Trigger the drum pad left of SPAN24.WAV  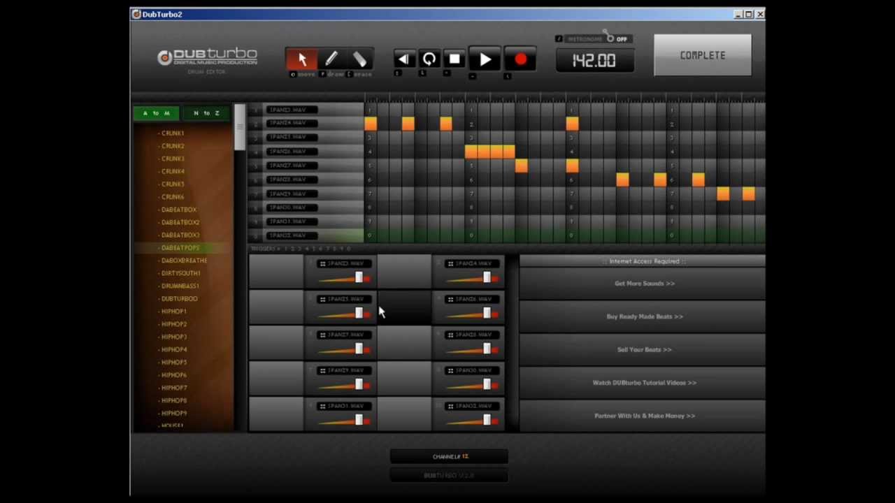tap(405, 272)
